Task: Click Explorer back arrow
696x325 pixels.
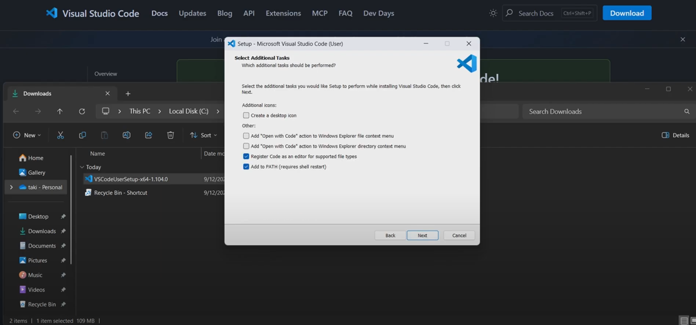Action: pyautogui.click(x=16, y=111)
